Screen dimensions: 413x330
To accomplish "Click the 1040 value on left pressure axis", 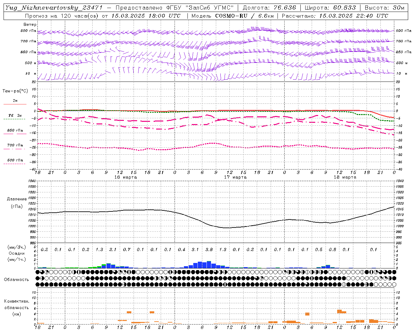I will coord(33,181).
